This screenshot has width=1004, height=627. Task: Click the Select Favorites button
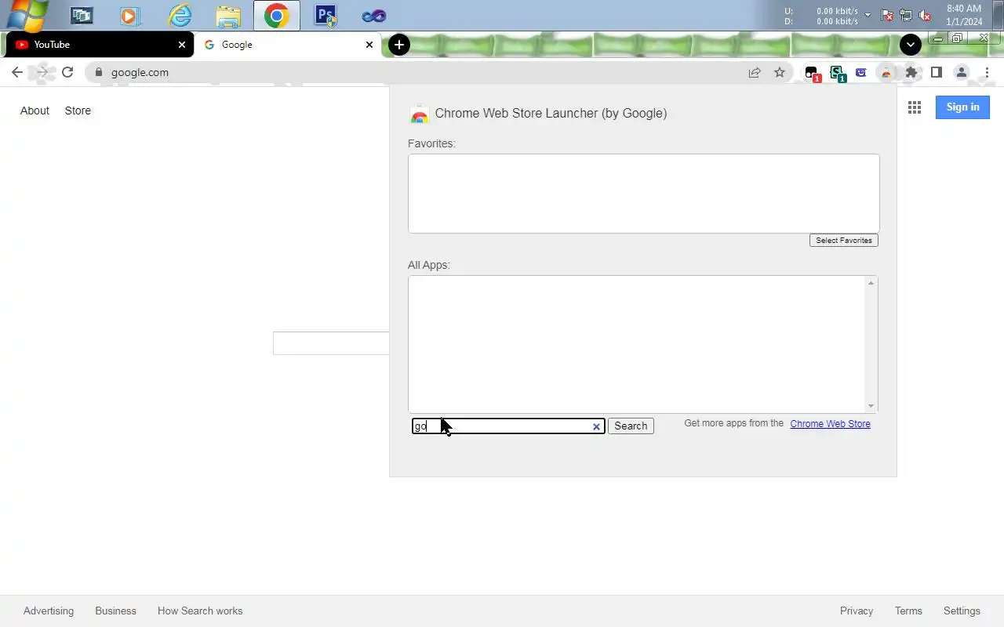pos(844,241)
